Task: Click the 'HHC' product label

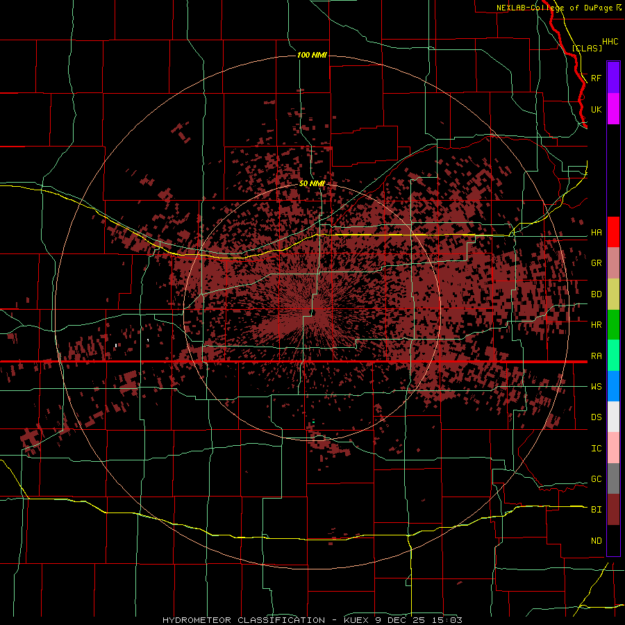Action: (x=610, y=41)
